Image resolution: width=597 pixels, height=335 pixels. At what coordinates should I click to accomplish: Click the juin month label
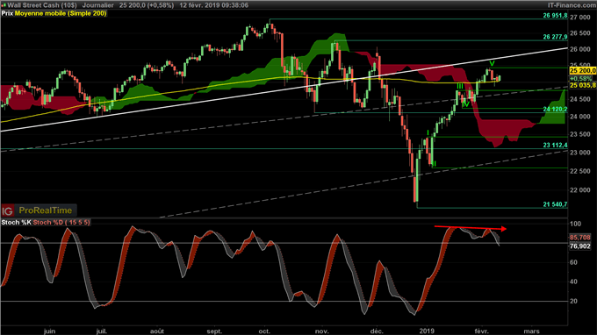49,331
